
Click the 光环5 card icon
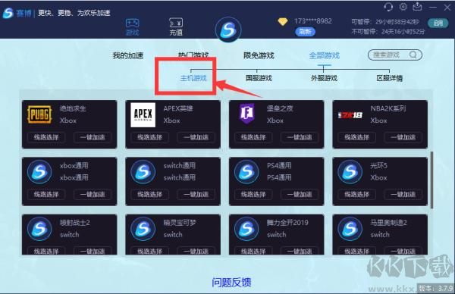(x=350, y=172)
